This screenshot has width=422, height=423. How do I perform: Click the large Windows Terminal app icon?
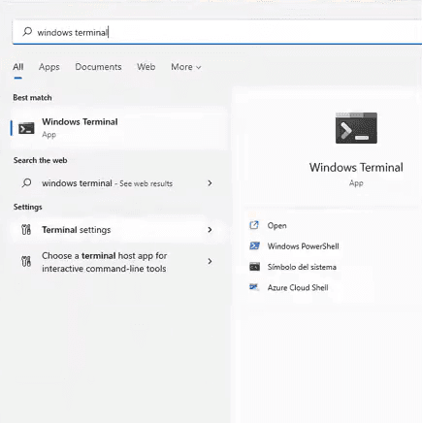click(x=356, y=128)
